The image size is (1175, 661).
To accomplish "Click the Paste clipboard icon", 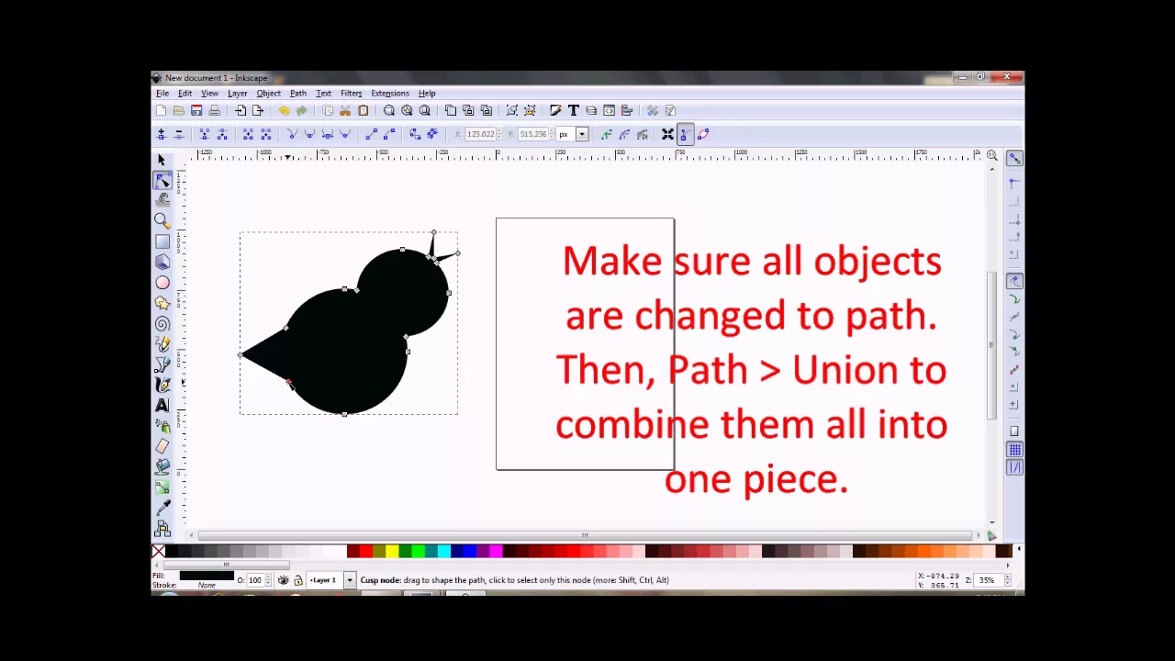I will tap(363, 110).
